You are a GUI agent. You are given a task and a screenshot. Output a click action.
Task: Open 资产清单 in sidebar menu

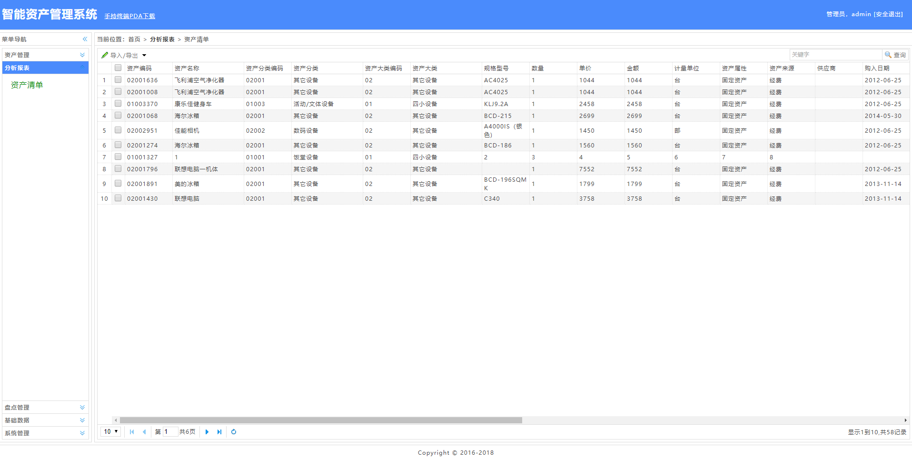point(27,85)
